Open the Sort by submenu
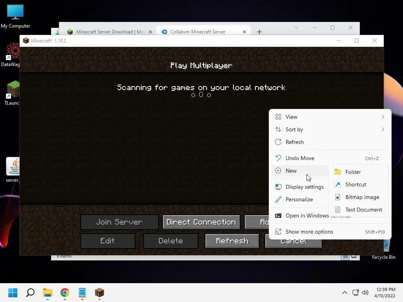This screenshot has width=403, height=302. pos(330,129)
